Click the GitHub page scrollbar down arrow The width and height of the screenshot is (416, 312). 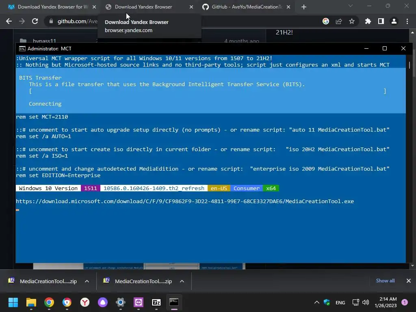point(412,266)
